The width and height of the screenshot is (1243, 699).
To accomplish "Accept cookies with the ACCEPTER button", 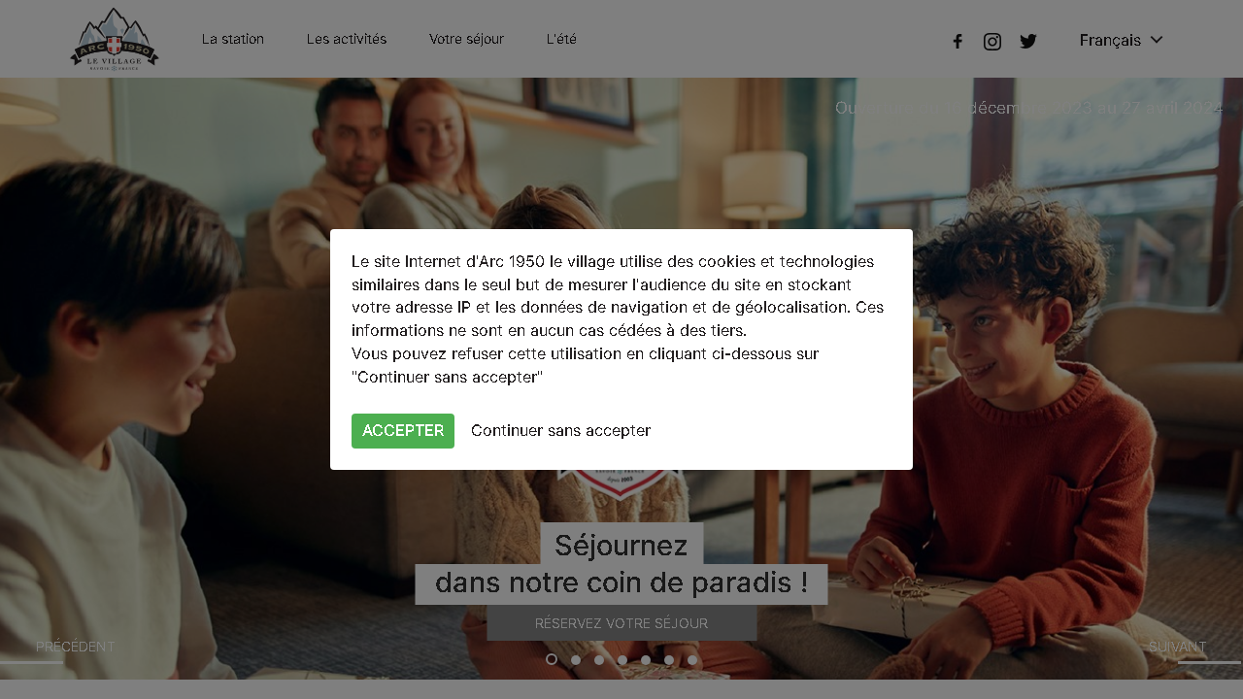I will coord(403,431).
